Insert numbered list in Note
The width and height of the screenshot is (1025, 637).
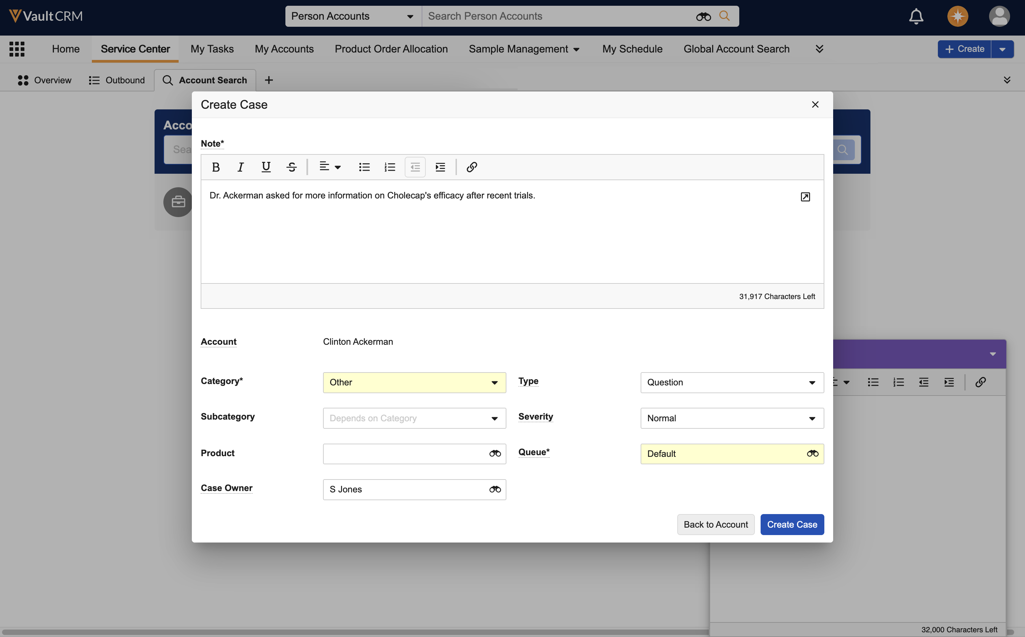(x=389, y=167)
